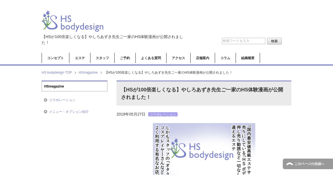Open 組織概要 in the navigation bar

click(x=248, y=58)
